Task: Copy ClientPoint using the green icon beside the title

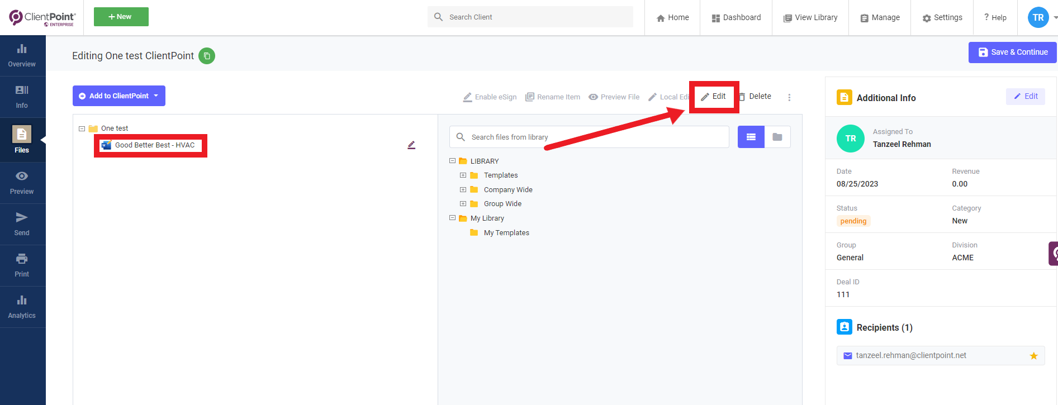Action: (x=207, y=56)
